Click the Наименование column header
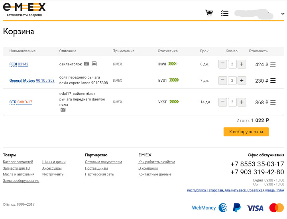The height and width of the screenshot is (219, 287). click(x=22, y=51)
